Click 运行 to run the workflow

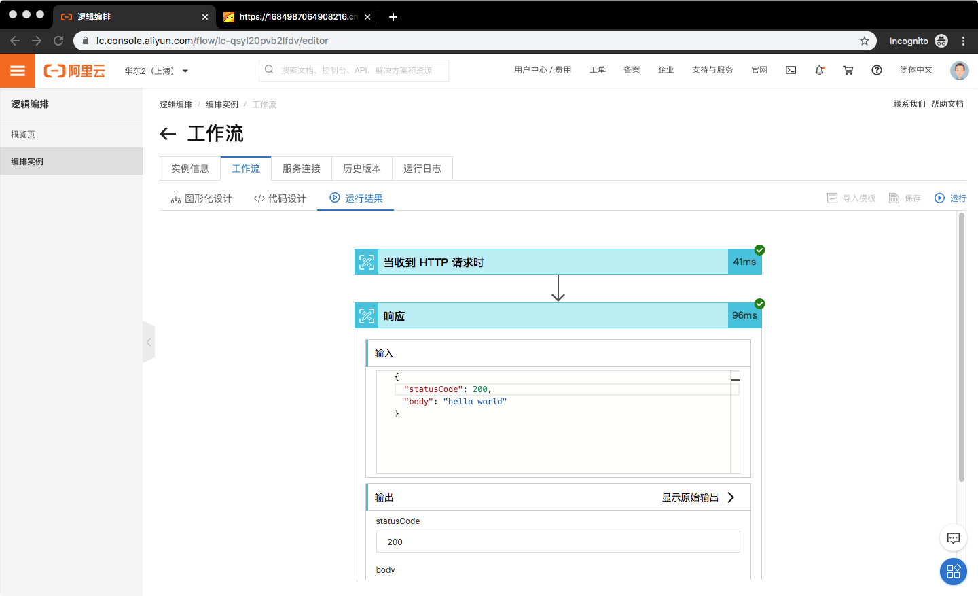[950, 198]
